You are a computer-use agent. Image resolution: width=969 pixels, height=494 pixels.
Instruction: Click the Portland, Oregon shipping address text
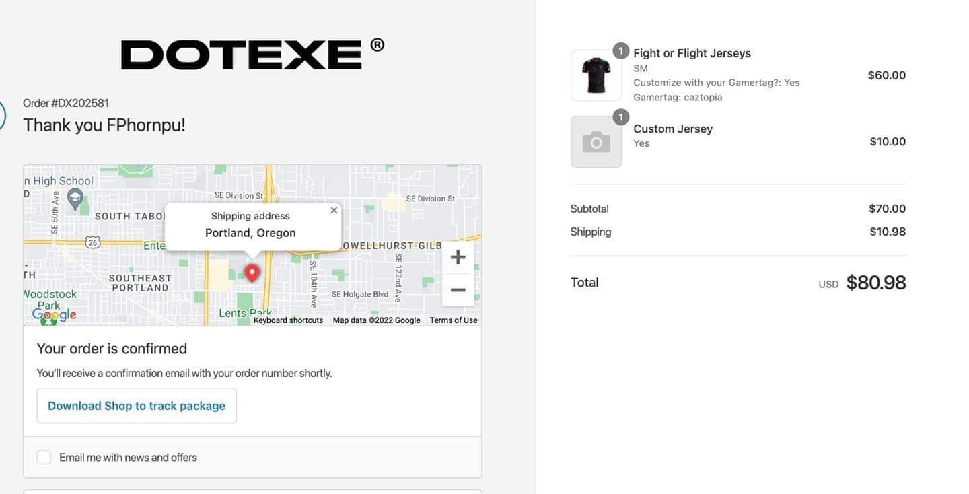pos(250,233)
